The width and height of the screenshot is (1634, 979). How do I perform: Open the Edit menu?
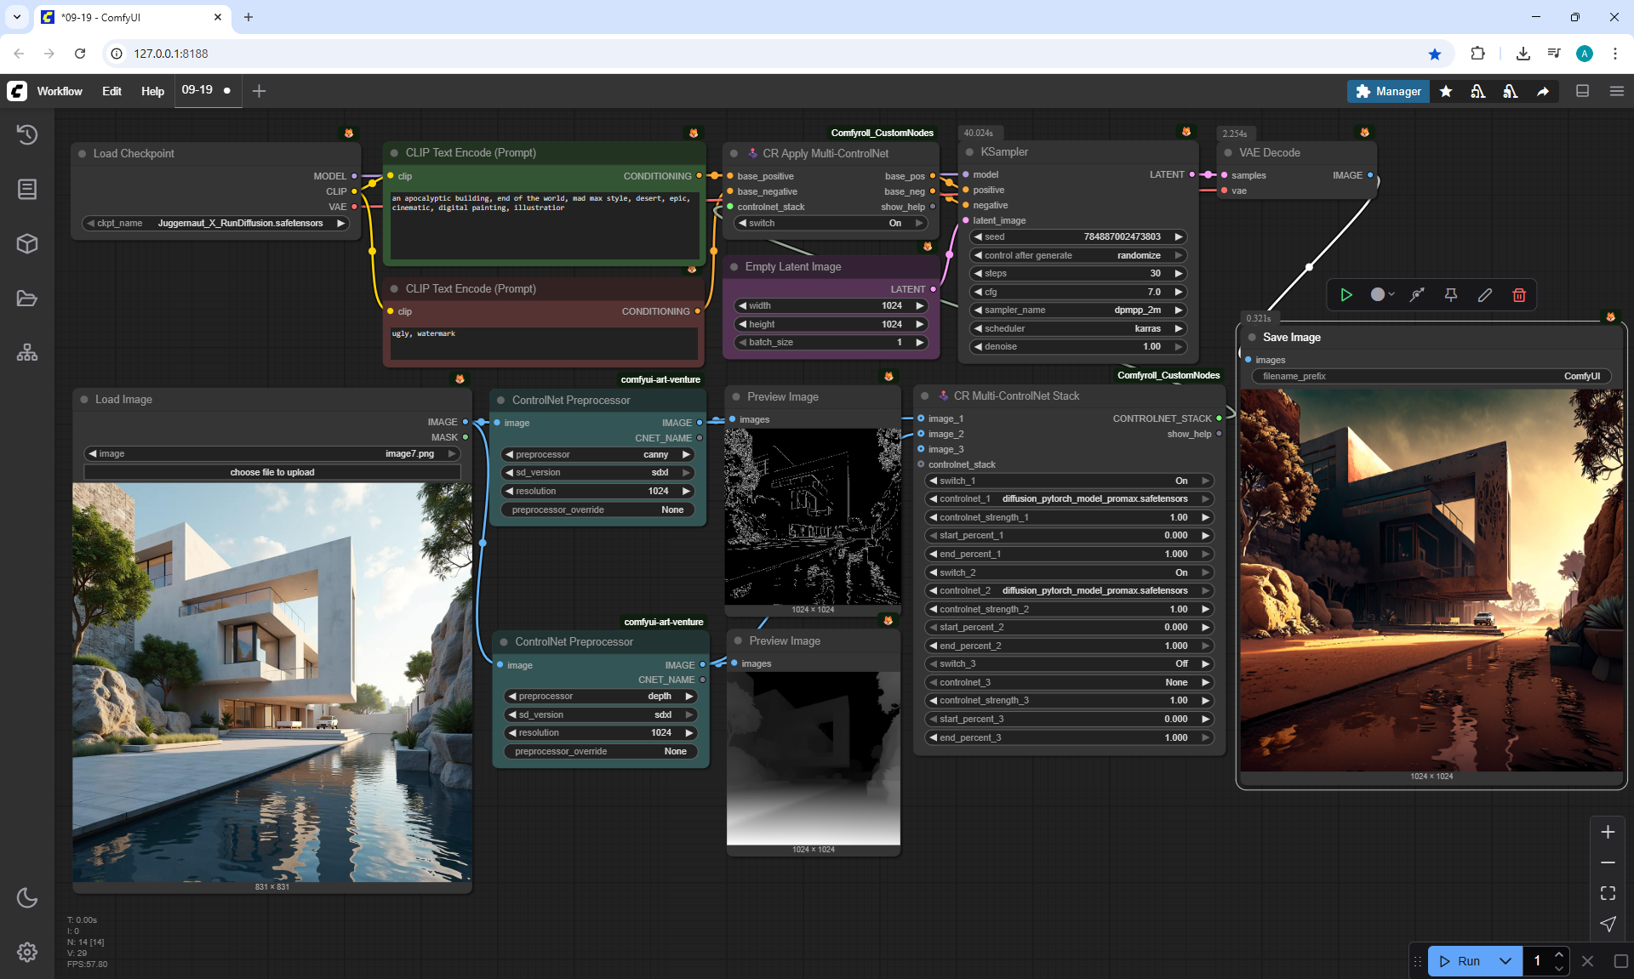pyautogui.click(x=111, y=91)
